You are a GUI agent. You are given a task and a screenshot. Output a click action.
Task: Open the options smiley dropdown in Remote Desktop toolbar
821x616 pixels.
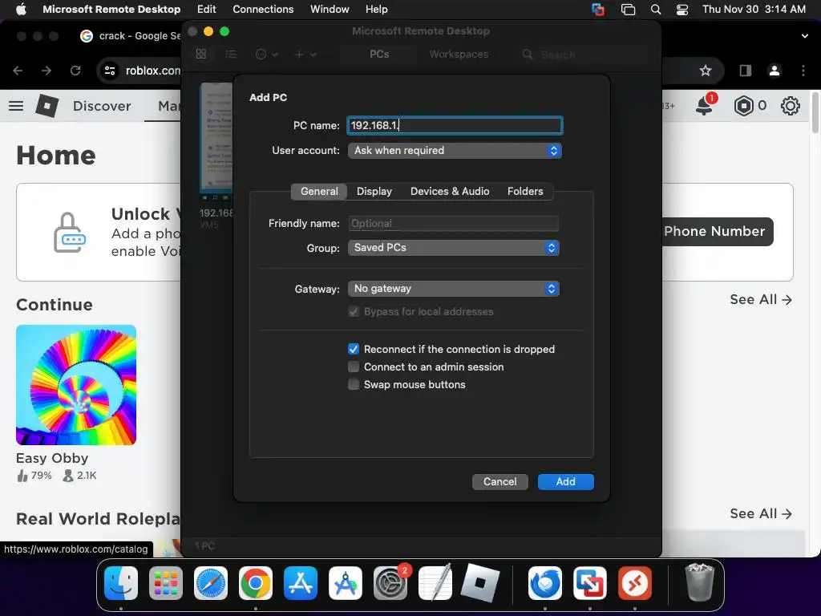266,54
